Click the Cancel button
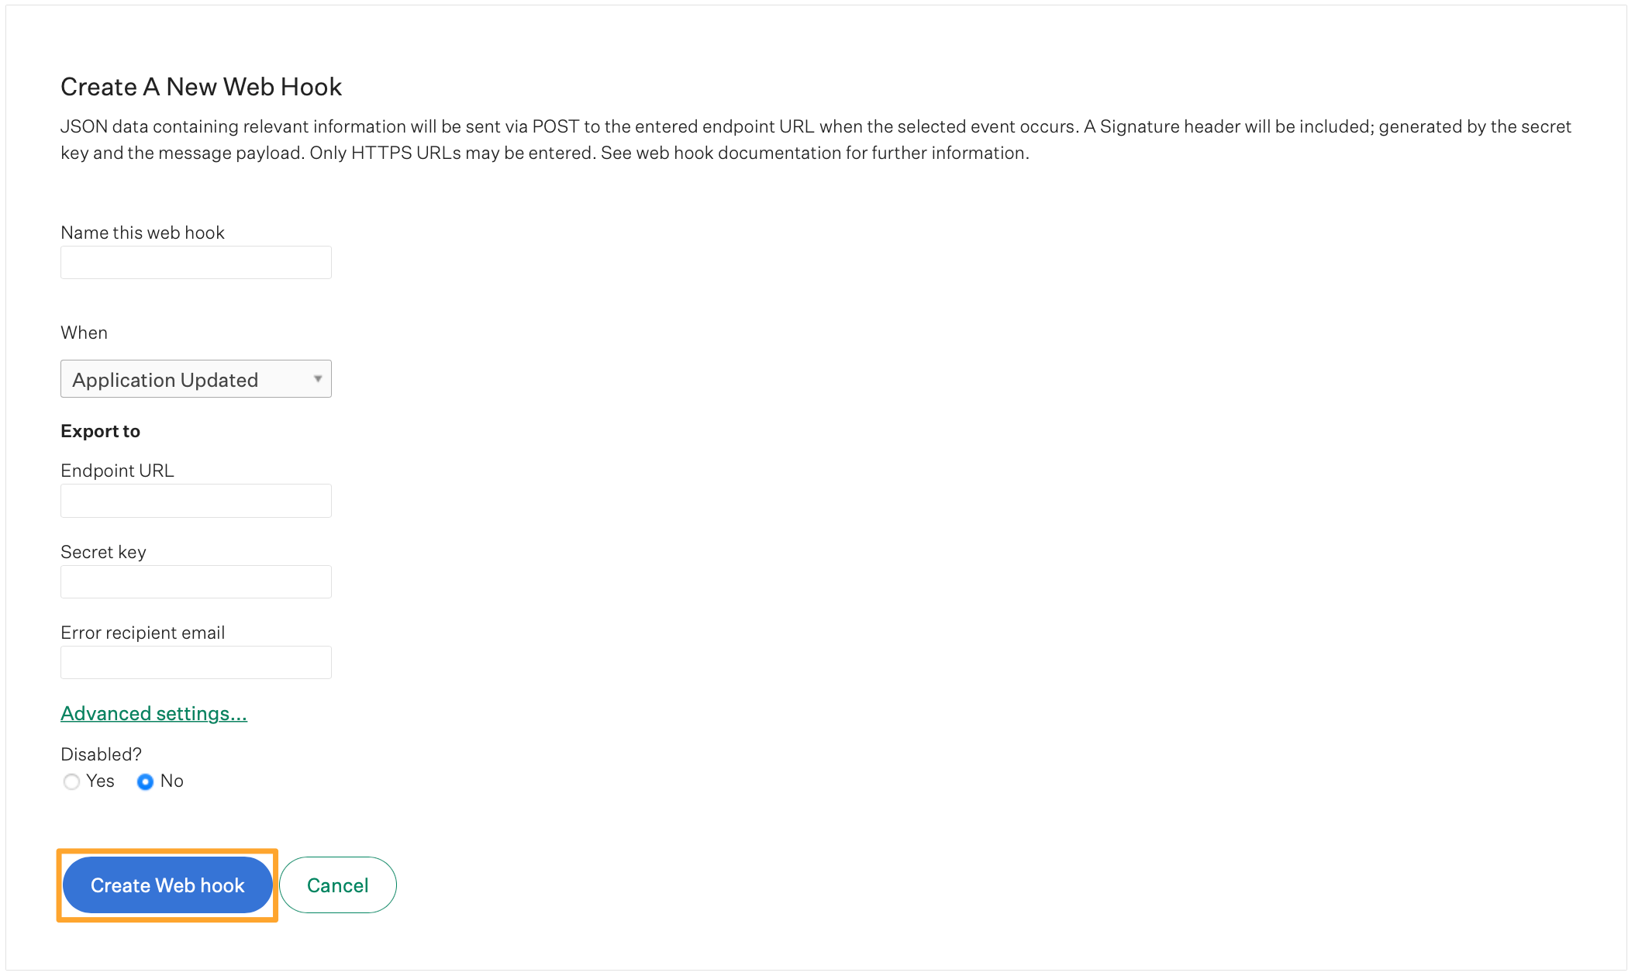 [337, 885]
